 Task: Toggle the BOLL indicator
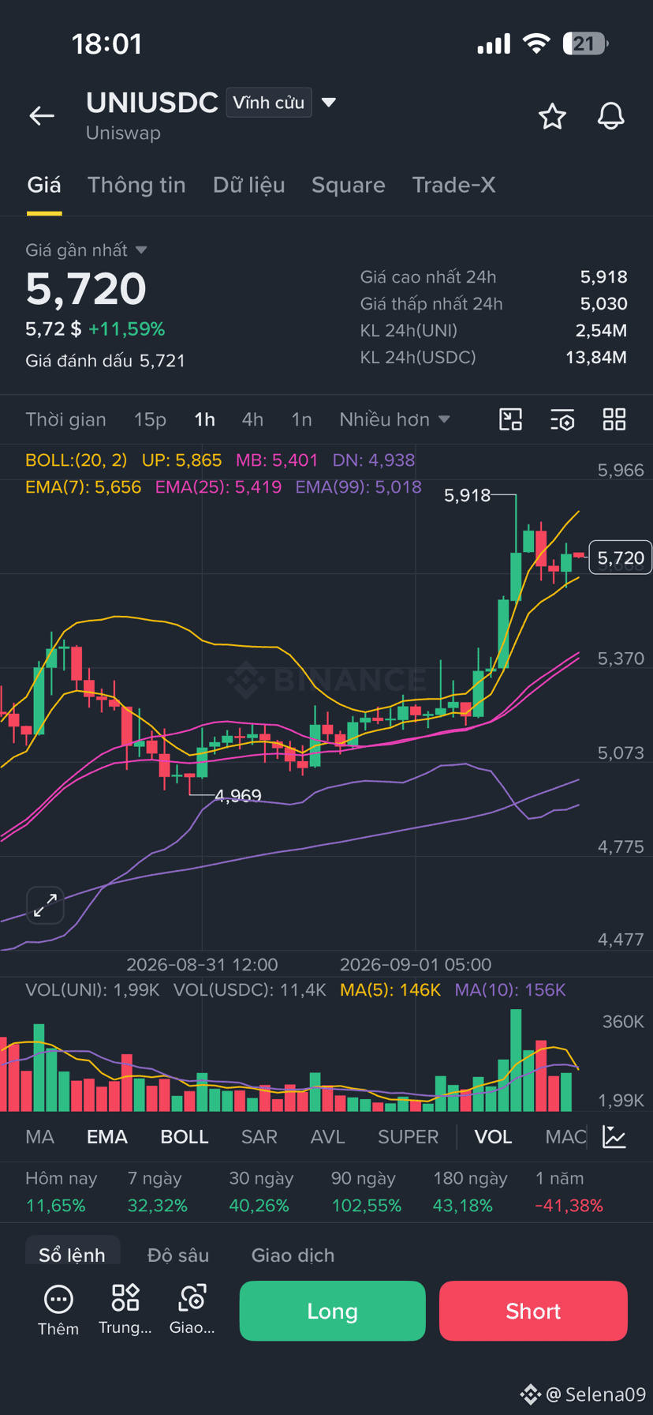[x=185, y=1137]
